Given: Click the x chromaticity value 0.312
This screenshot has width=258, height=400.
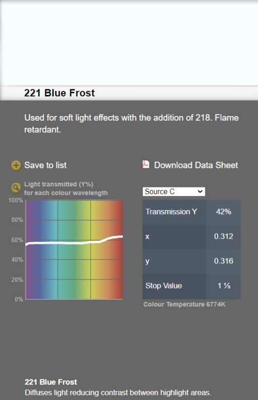Looking at the screenshot, I should coord(223,237).
